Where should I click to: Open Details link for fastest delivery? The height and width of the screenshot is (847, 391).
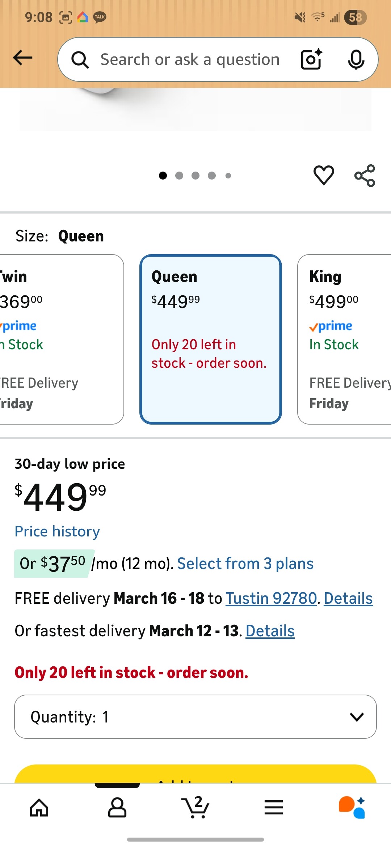click(x=270, y=631)
